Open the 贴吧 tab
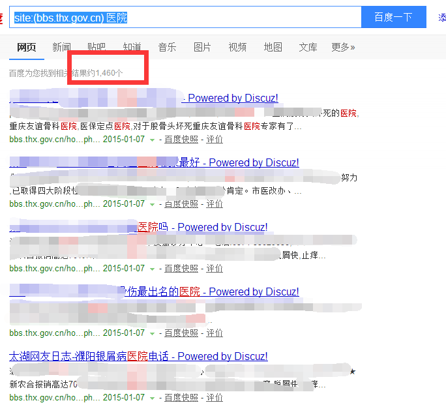Image resolution: width=446 pixels, height=405 pixels. click(x=97, y=47)
